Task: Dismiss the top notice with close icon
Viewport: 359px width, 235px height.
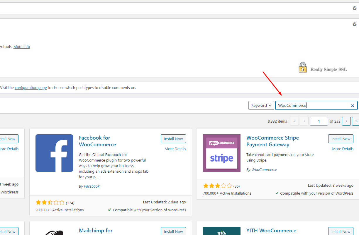Action: 354,8
